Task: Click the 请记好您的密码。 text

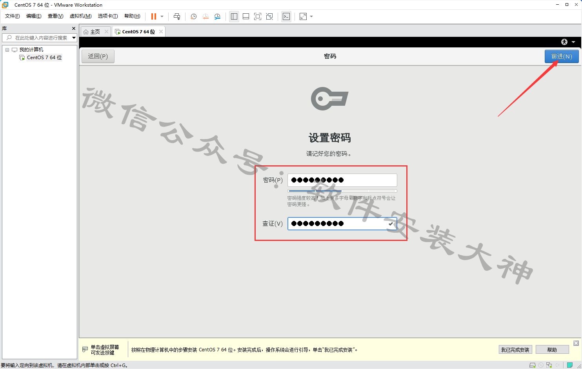Action: pyautogui.click(x=329, y=154)
